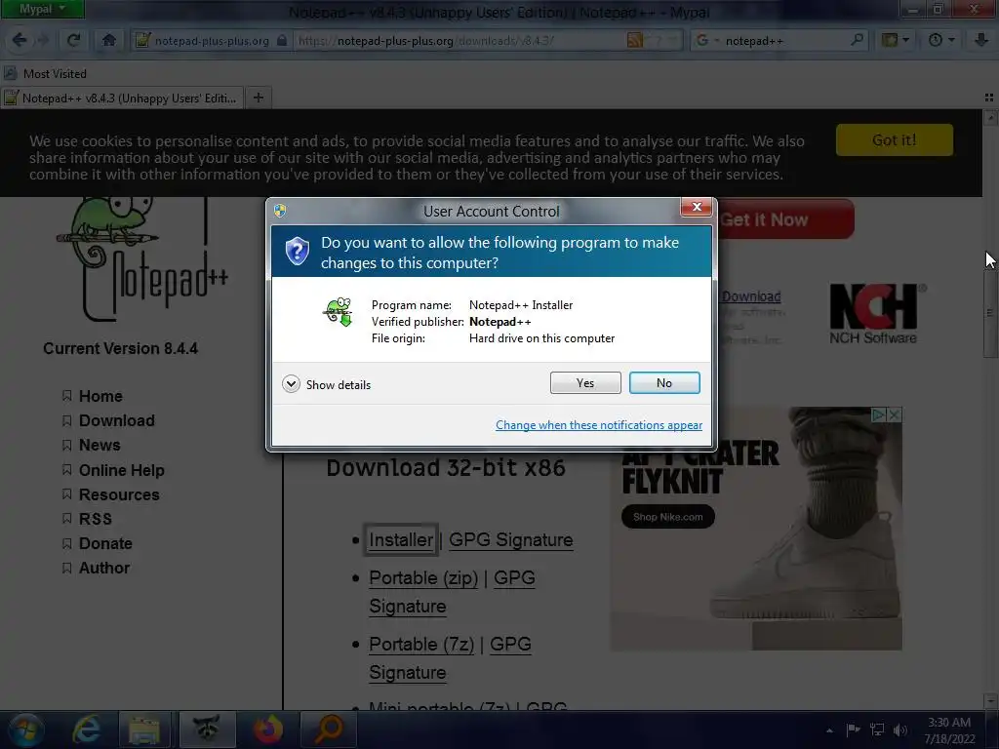This screenshot has height=749, width=999.
Task: Open the News sidebar link
Action: [100, 445]
